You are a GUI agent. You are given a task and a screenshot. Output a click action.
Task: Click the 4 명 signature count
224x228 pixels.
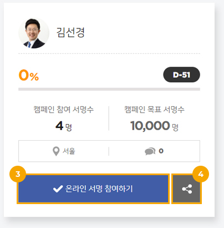[64, 126]
